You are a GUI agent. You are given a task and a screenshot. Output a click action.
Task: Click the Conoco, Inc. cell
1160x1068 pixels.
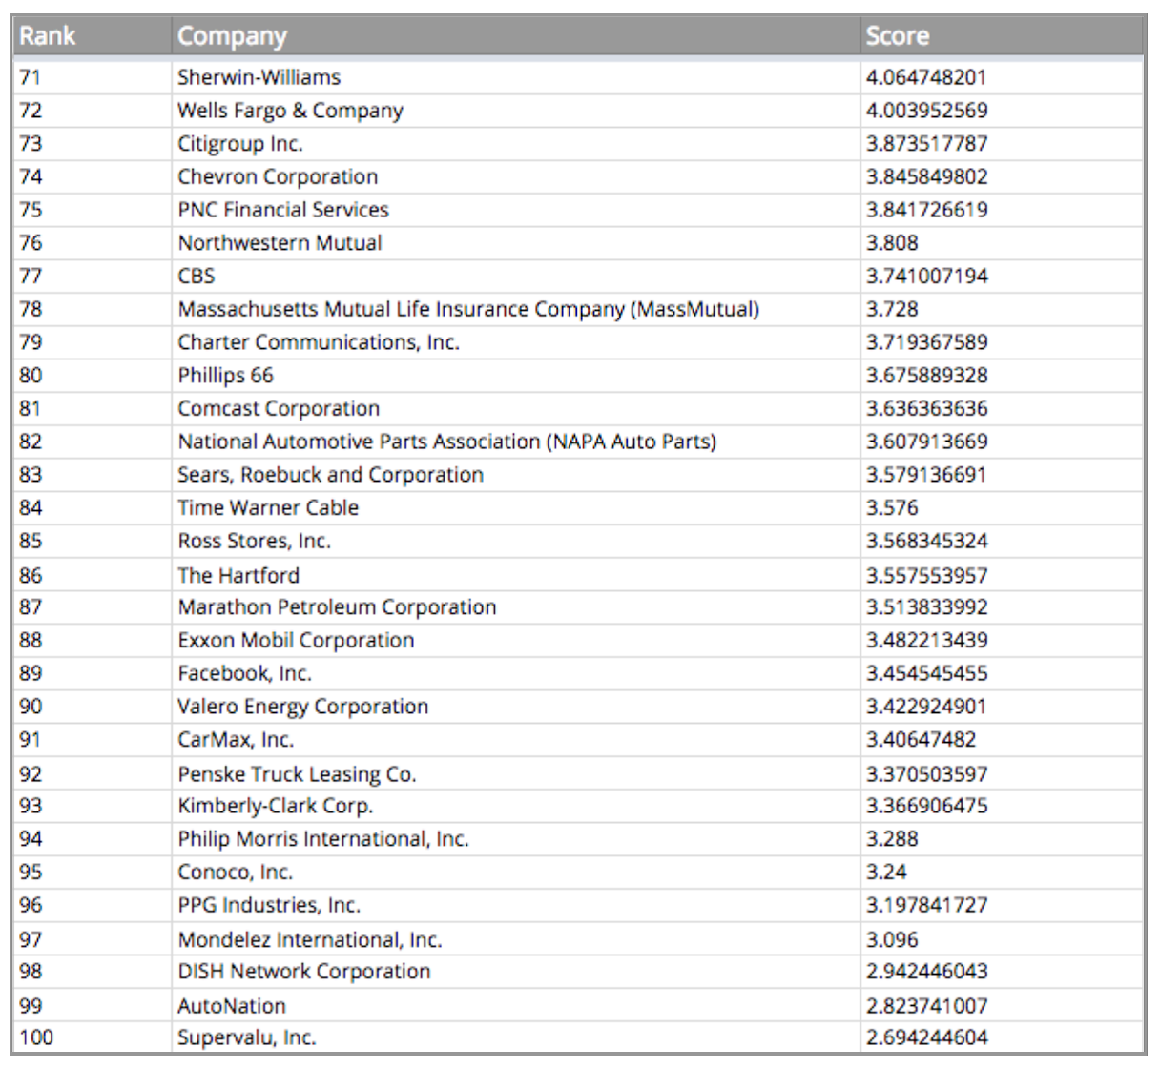pos(516,873)
